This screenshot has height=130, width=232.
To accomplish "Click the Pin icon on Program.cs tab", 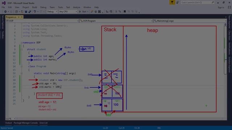I will pyautogui.click(x=19, y=17).
